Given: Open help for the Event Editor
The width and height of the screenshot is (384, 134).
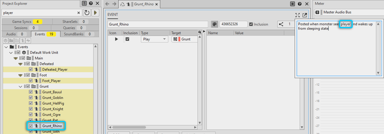Looking at the screenshot, I should point(299,4).
